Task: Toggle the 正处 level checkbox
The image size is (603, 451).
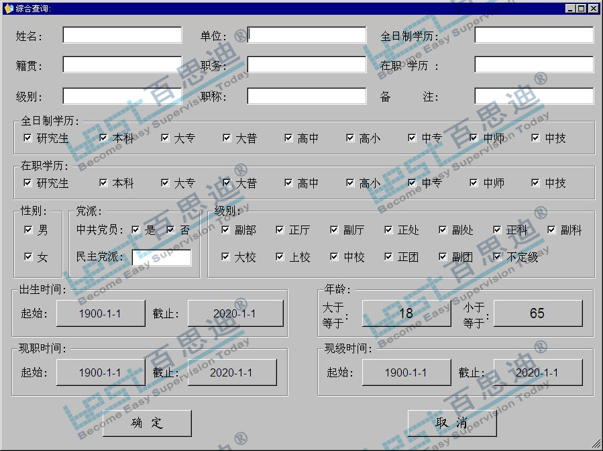Action: coord(389,230)
